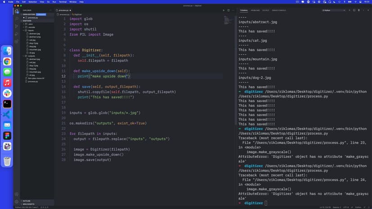Open the Manage gear in activity bar
The image size is (372, 209).
17,201
